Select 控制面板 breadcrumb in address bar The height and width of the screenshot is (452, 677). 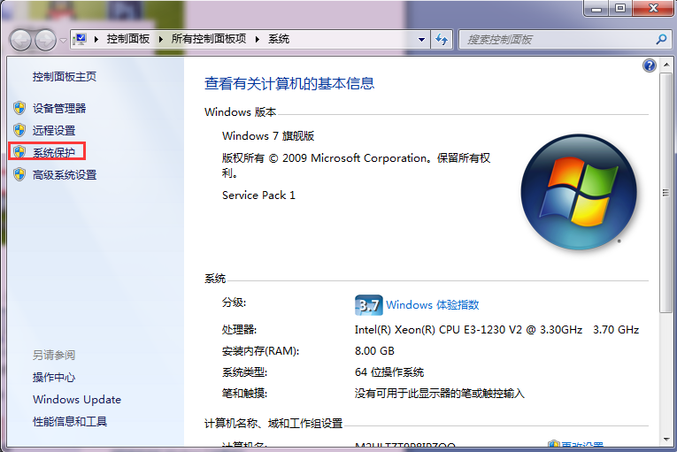point(127,39)
